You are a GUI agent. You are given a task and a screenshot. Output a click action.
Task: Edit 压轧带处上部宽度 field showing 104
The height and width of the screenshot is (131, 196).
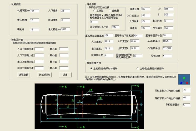[x=109, y=35]
